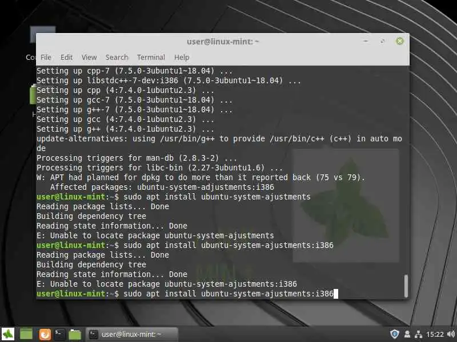Launch Firefox from the panel
457x342 pixels.
click(x=45, y=335)
